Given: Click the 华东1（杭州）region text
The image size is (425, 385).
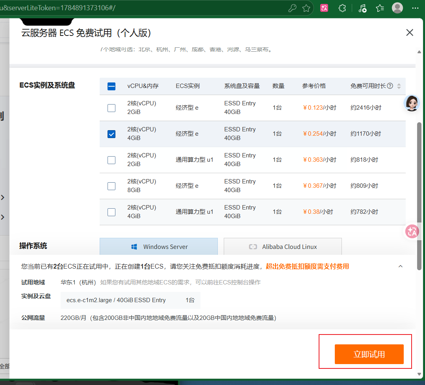Looking at the screenshot, I should (78, 282).
